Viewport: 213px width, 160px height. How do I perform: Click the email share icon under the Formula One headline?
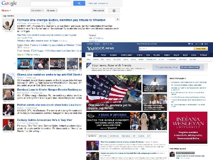coord(53,23)
